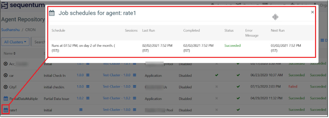Screen dimensions: 329x118
Task: Click the Schedule column header in dialog
Action: [58, 31]
